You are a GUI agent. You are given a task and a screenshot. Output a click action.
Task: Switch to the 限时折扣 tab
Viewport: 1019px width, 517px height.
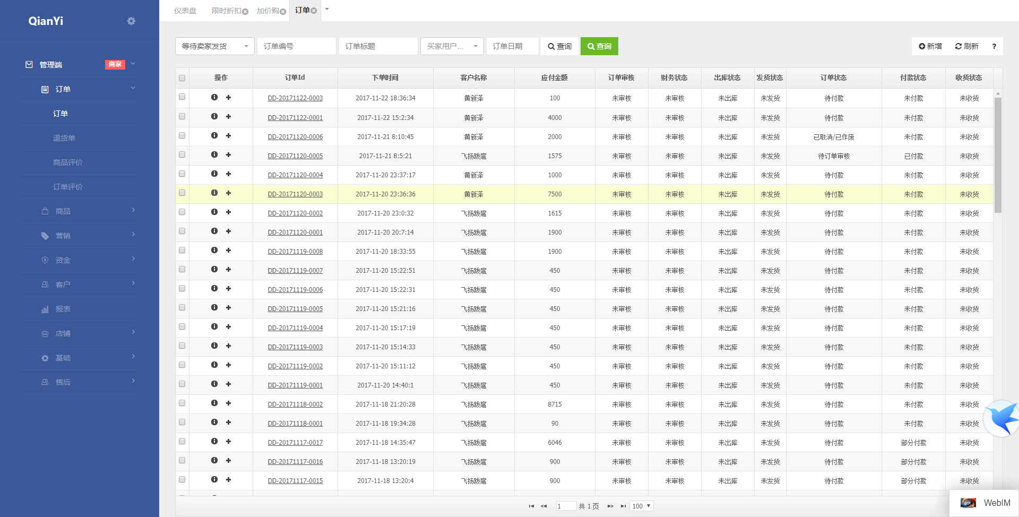click(226, 11)
